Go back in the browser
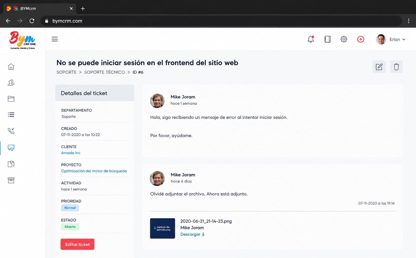This screenshot has width=416, height=258. 8,21
